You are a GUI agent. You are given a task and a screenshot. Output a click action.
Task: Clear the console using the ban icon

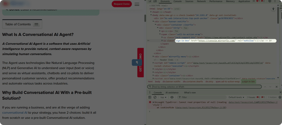coord(155,97)
